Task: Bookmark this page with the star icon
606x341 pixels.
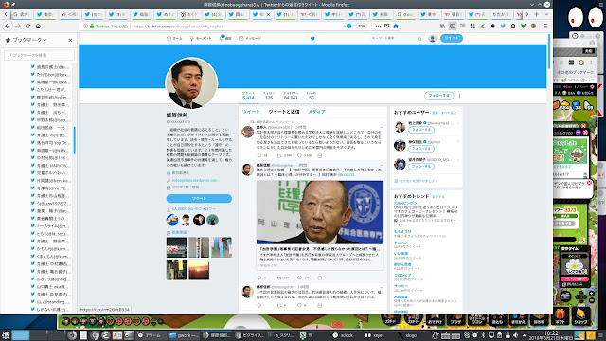Action: [396, 26]
